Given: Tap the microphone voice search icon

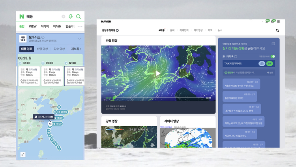Looking at the screenshot, I should click(x=71, y=16).
